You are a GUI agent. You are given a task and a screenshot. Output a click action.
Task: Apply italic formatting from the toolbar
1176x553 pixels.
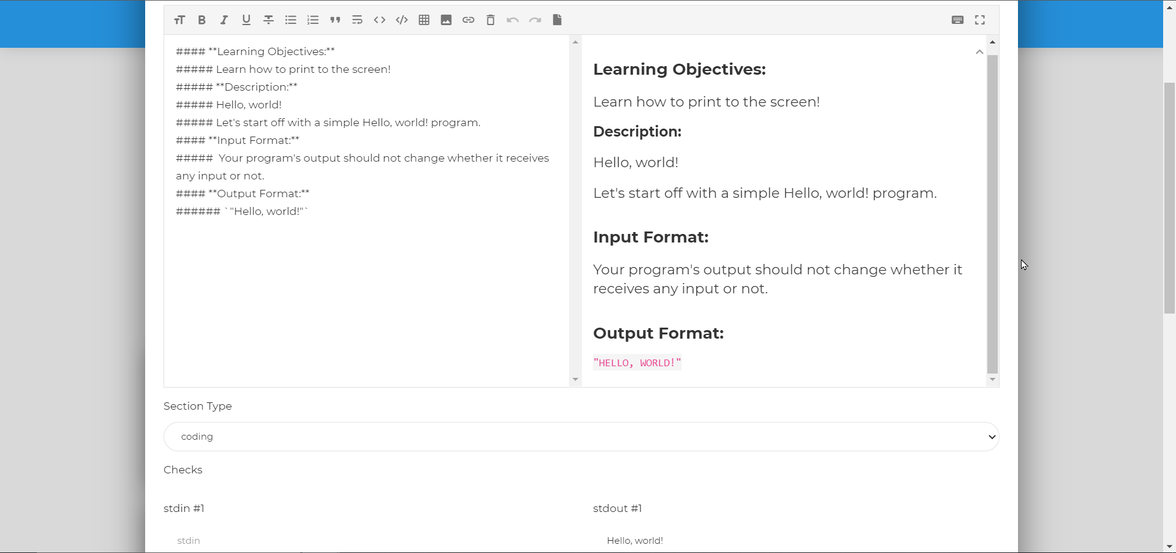click(224, 20)
